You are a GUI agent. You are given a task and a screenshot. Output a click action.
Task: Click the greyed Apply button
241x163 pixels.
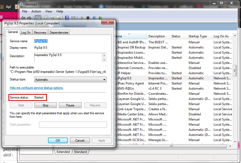pos(102,140)
